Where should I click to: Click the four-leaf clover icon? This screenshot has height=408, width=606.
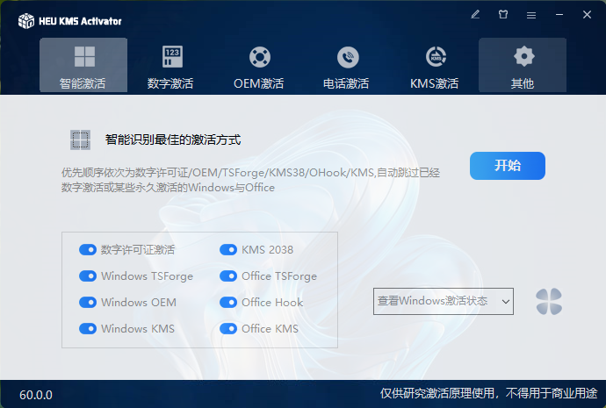[x=549, y=302]
